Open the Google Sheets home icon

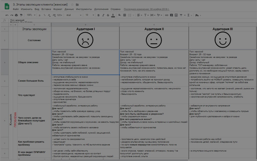[7, 6]
